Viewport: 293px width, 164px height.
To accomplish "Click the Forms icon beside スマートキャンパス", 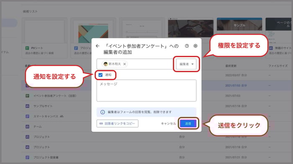I will click(27, 116).
